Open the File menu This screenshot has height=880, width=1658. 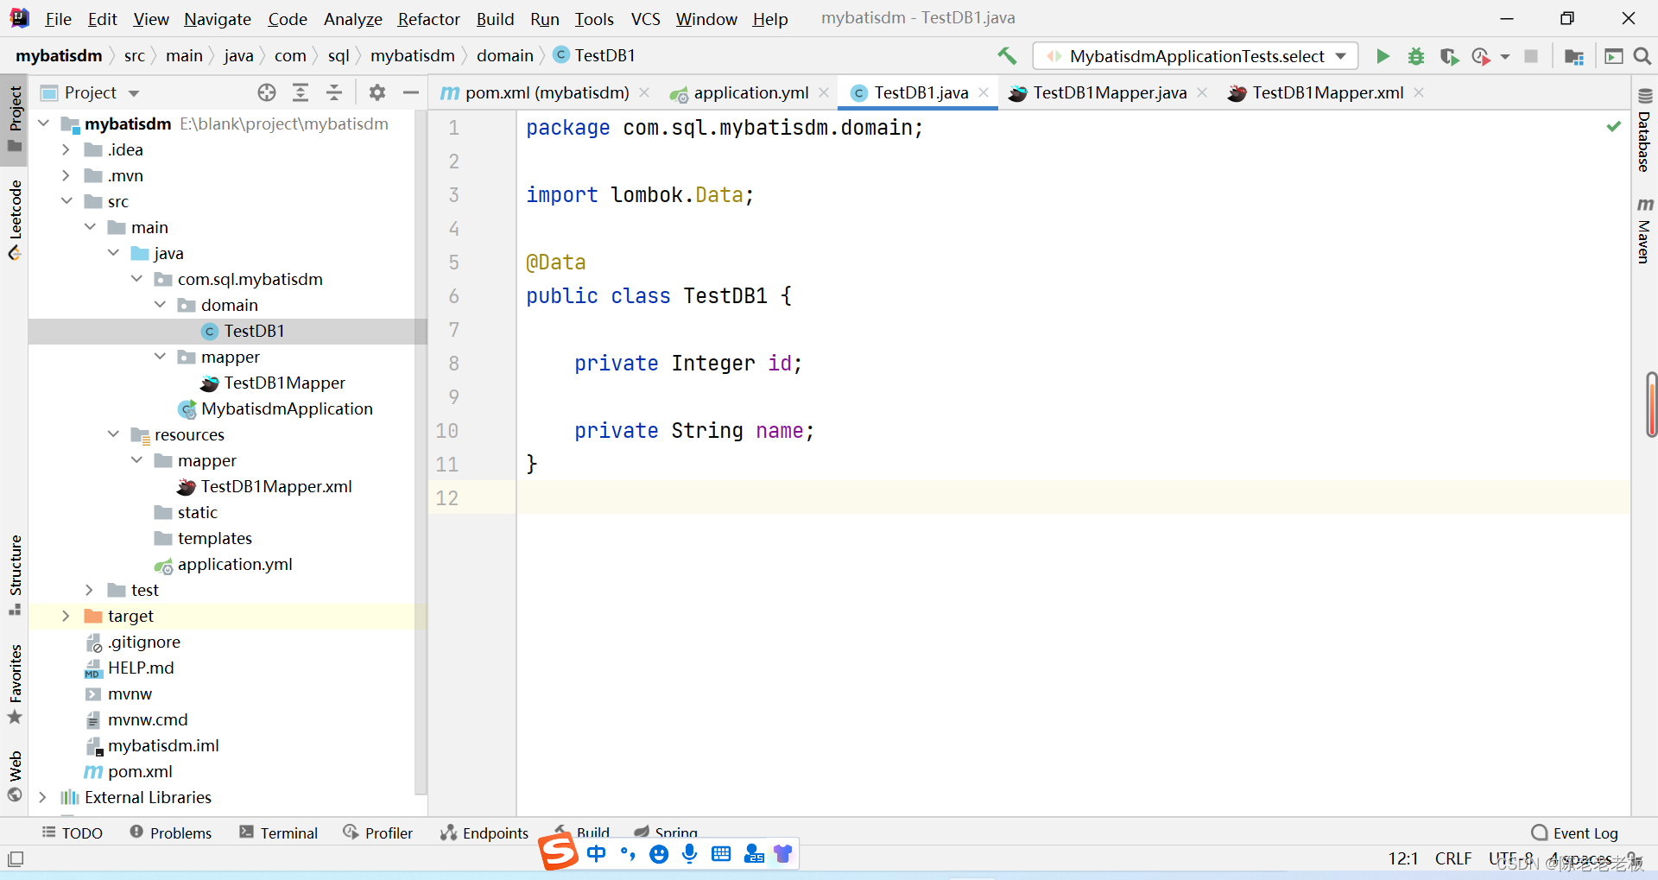click(58, 19)
